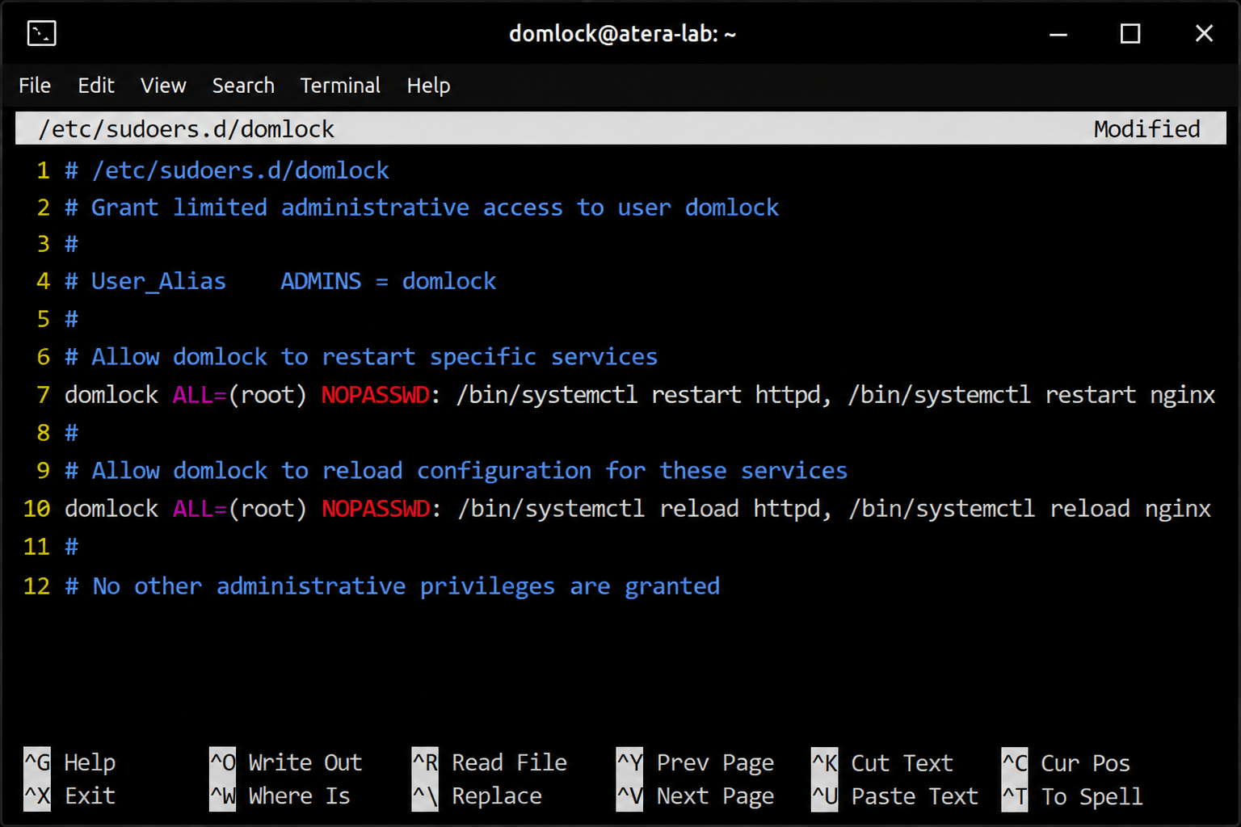The width and height of the screenshot is (1241, 827).
Task: Click the ^R Read File shortcut
Action: tap(490, 762)
